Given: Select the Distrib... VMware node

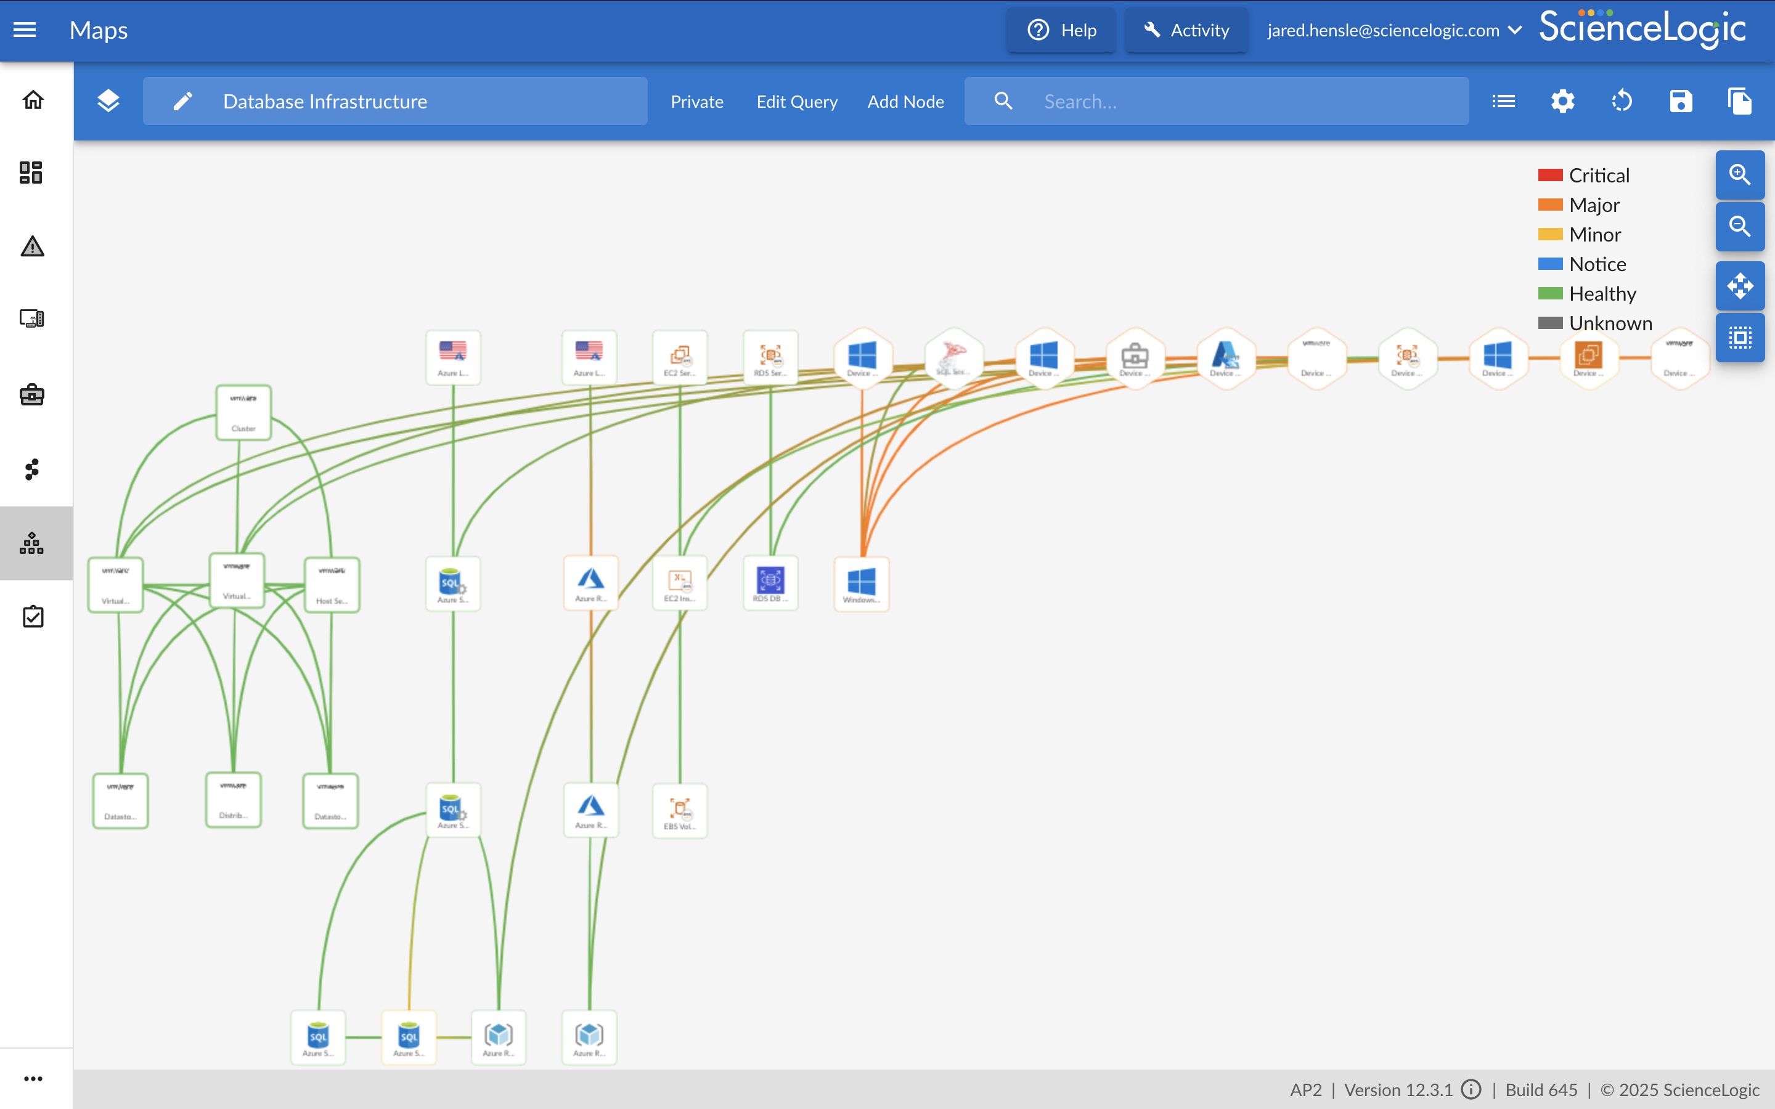Looking at the screenshot, I should click(x=233, y=800).
